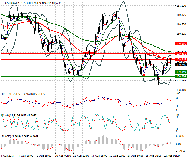Screen dimensions: 187x159
Task: Click the 110.825 price axis value
Action: click(181, 15)
